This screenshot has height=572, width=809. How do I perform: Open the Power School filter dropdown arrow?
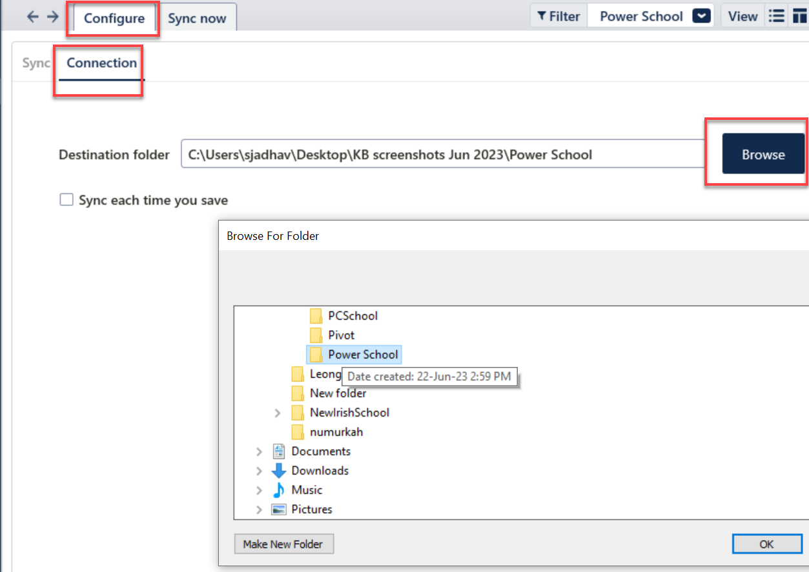click(x=702, y=17)
